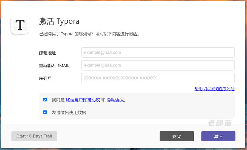Open 帮助 /找回我的序列号 link
The height and width of the screenshot is (150, 247).
(x=214, y=89)
